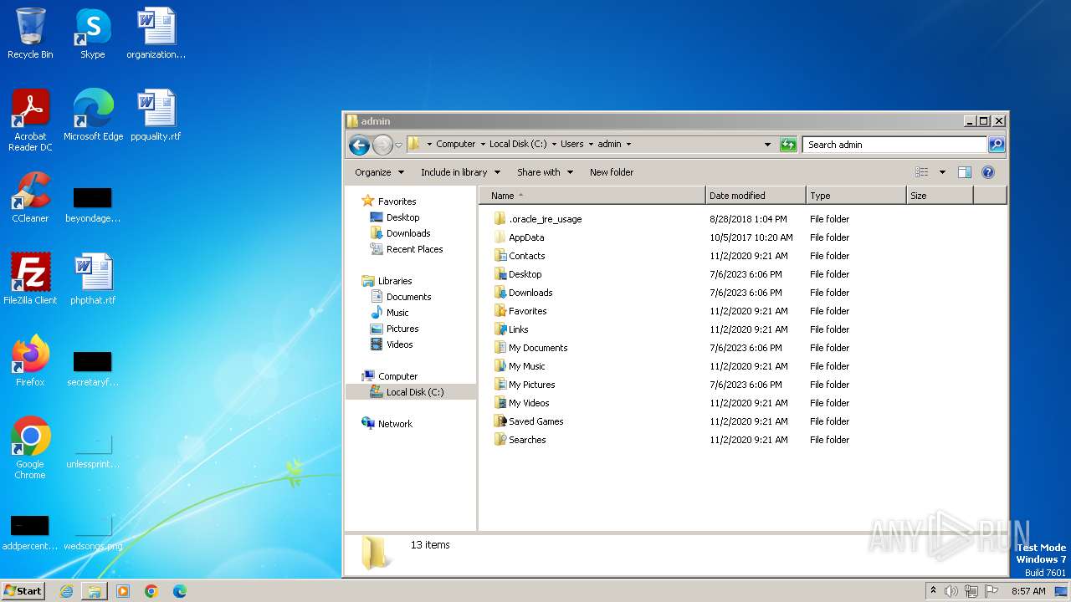Launch FileZilla Client shortcut
Viewport: 1071px width, 602px height.
(x=30, y=279)
